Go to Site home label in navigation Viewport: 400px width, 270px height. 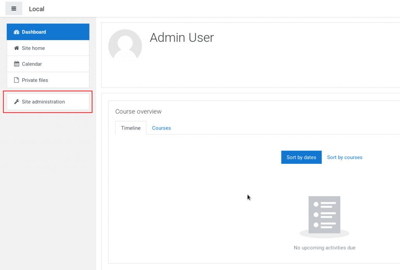point(33,48)
